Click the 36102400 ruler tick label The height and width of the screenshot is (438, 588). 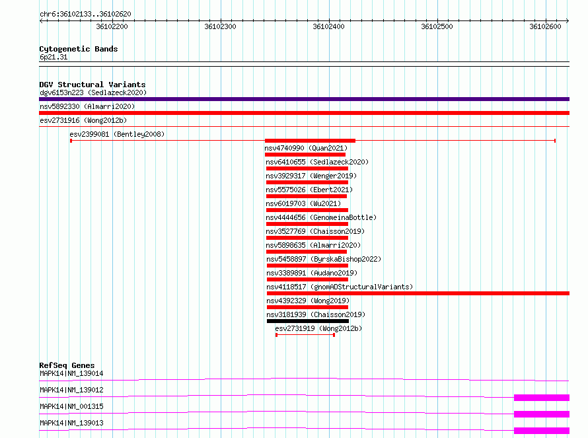328,26
